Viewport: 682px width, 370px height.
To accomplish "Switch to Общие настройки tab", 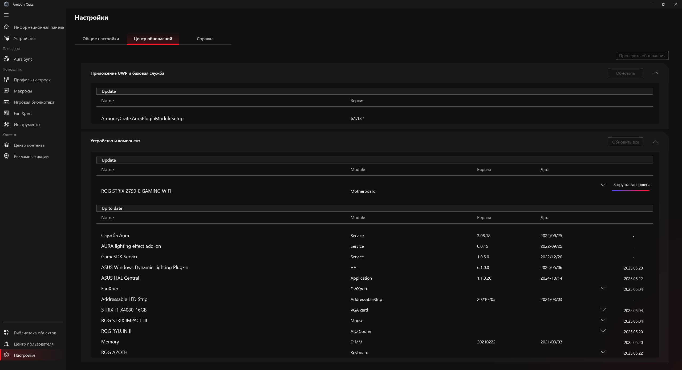I will [101, 39].
